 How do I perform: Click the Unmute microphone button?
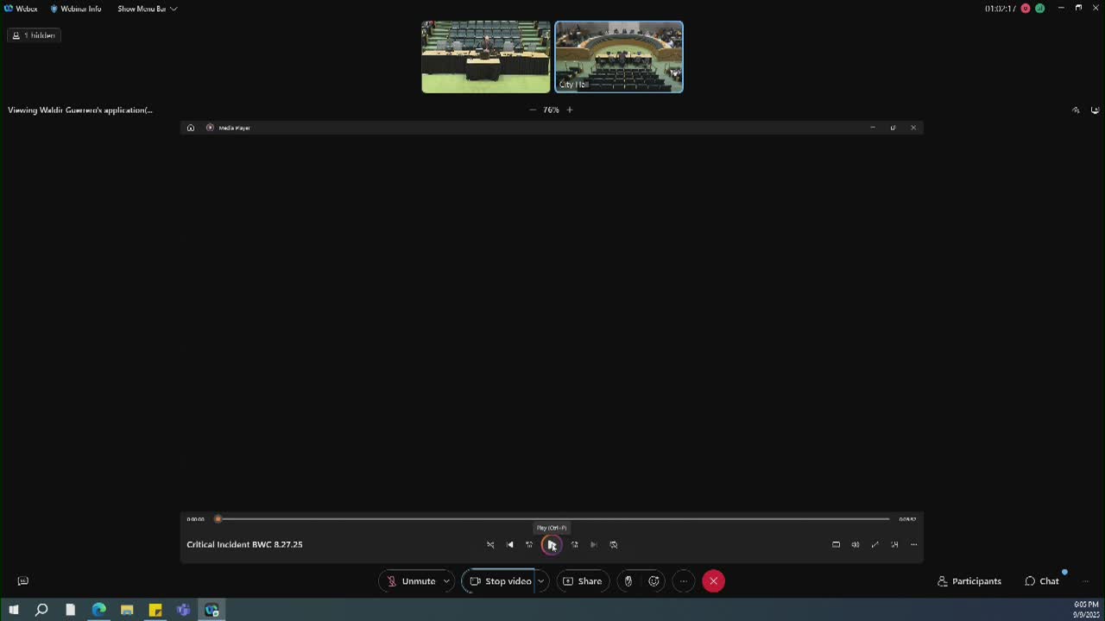point(411,581)
